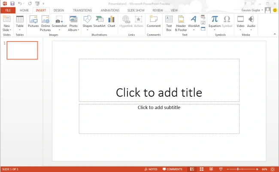Image resolution: width=279 pixels, height=172 pixels.
Task: Collapse the ribbon using the arrow
Action: click(275, 34)
